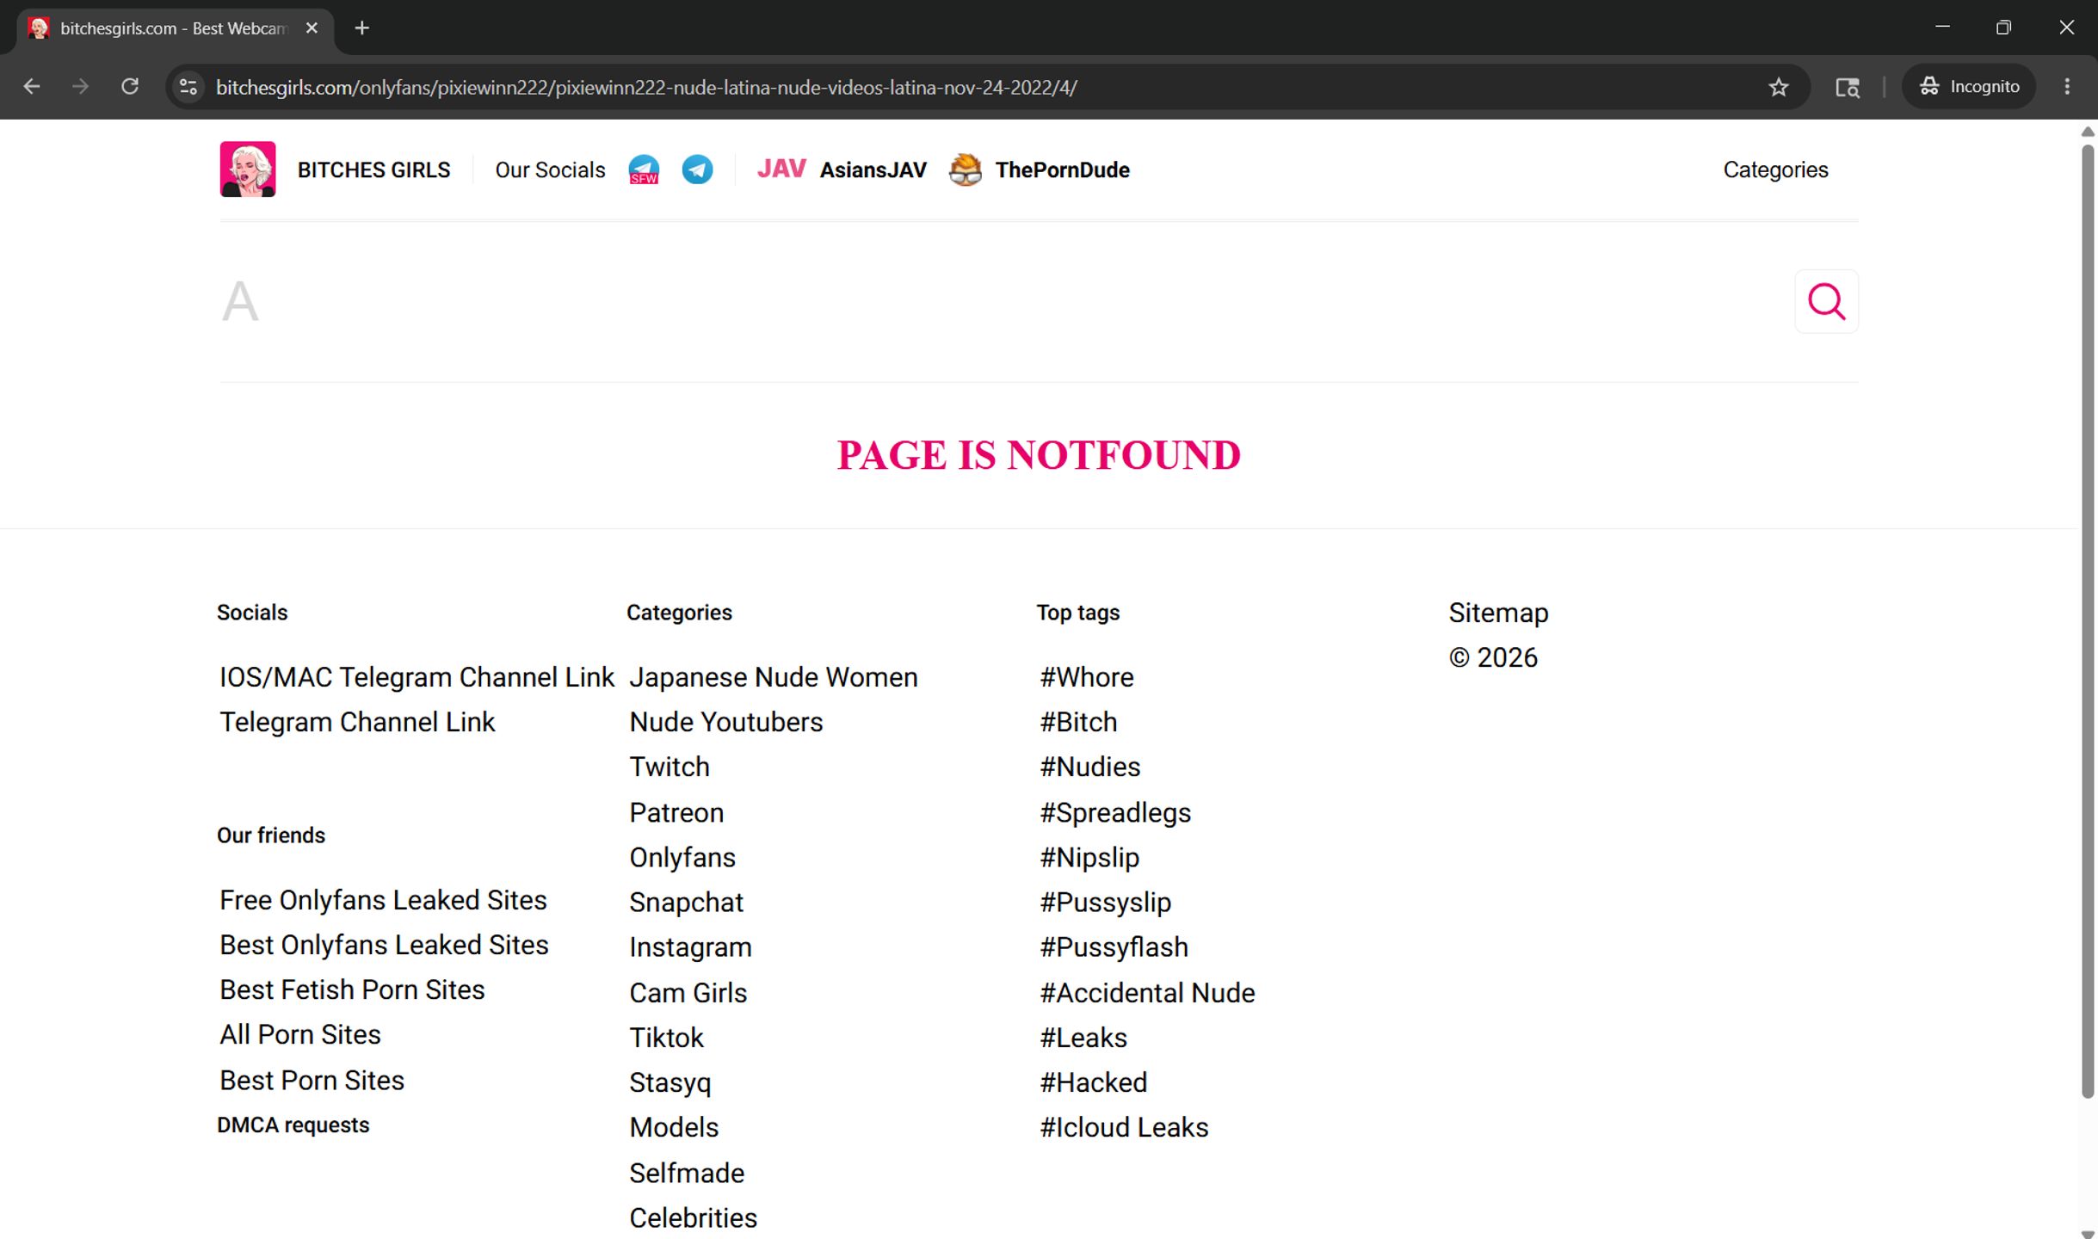
Task: Select Selfmade category in footer
Action: [x=687, y=1174]
